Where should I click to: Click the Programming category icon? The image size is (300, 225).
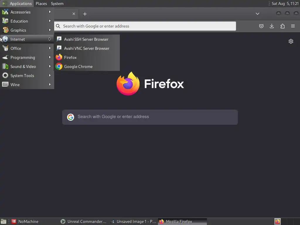(x=5, y=57)
